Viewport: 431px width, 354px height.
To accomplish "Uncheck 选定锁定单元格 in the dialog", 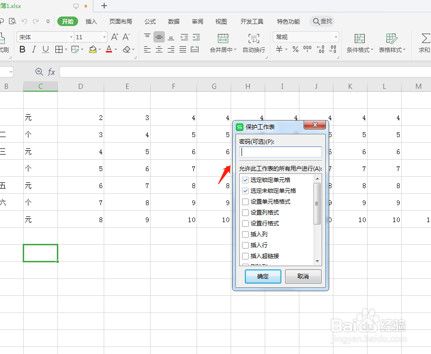I will [245, 180].
